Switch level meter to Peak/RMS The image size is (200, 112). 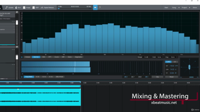[29, 77]
